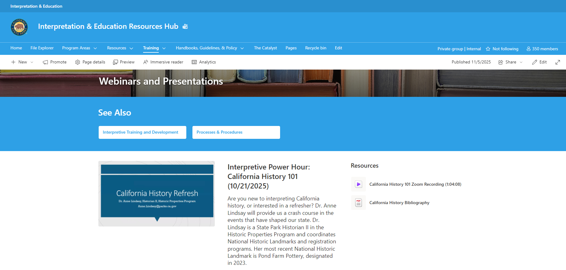Open Interpretive Training and Development link
The width and height of the screenshot is (566, 270).
[x=142, y=132]
